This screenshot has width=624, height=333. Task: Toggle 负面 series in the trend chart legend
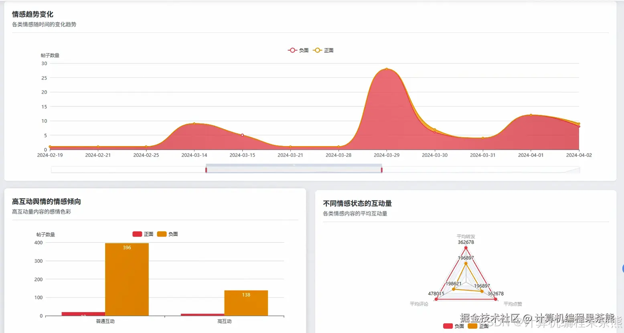[x=298, y=50]
